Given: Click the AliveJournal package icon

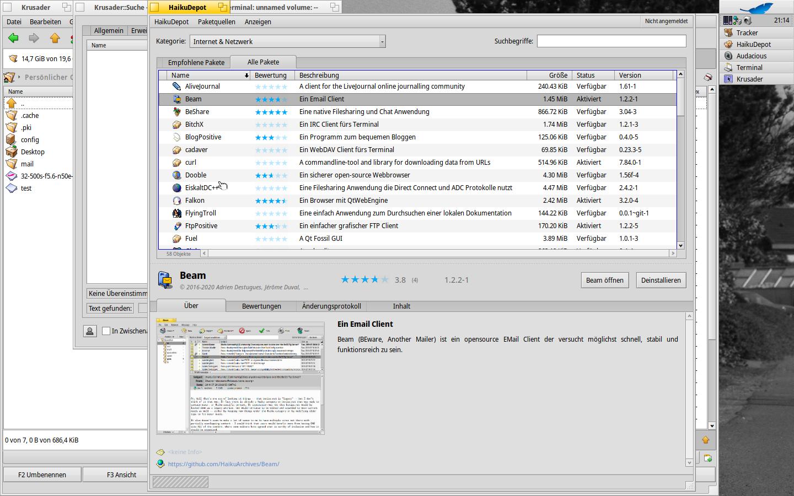Looking at the screenshot, I should tap(176, 87).
